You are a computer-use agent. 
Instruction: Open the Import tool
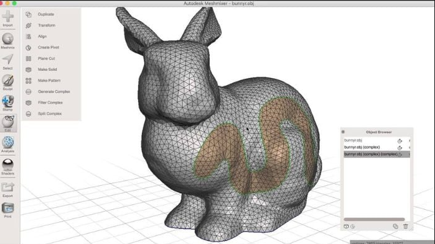[x=7, y=19]
